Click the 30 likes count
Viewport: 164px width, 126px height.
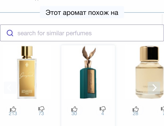pos(74,113)
